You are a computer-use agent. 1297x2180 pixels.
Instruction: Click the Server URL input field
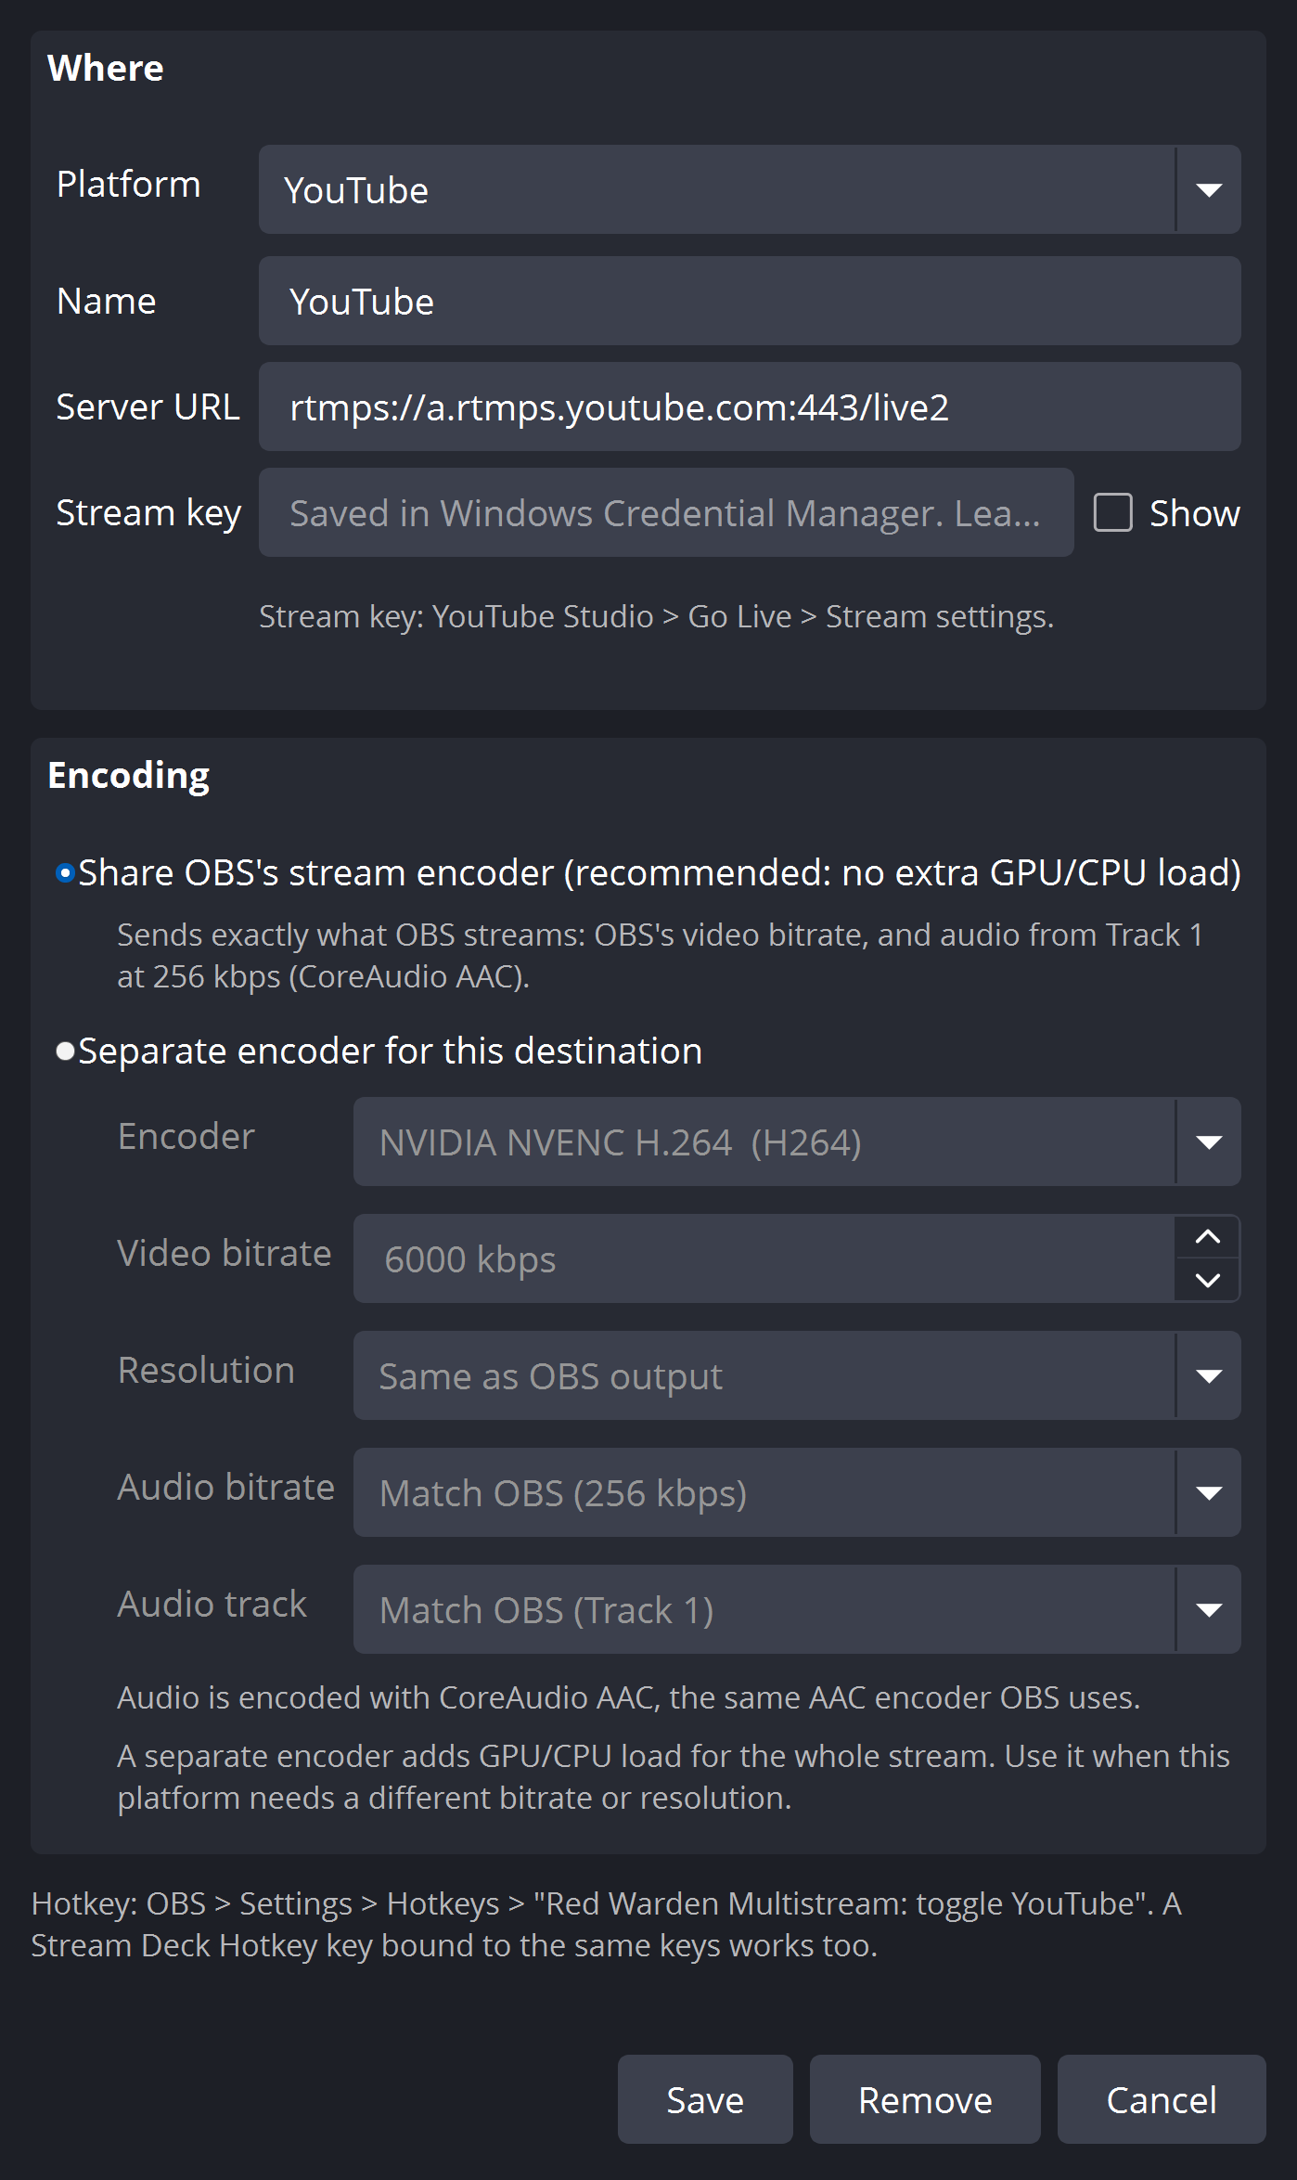pos(750,406)
